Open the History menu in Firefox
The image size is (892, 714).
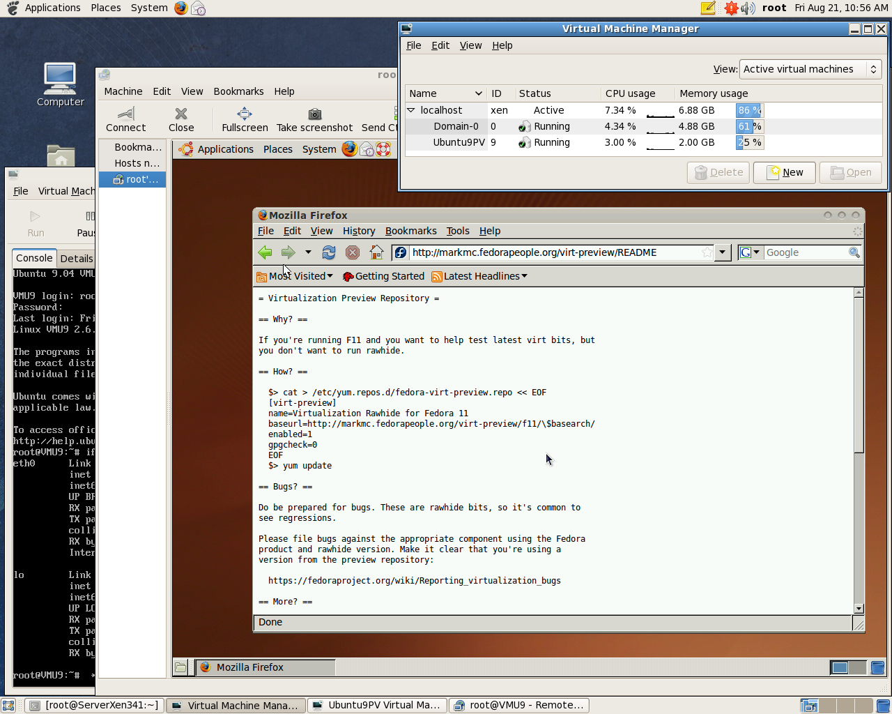tap(359, 231)
